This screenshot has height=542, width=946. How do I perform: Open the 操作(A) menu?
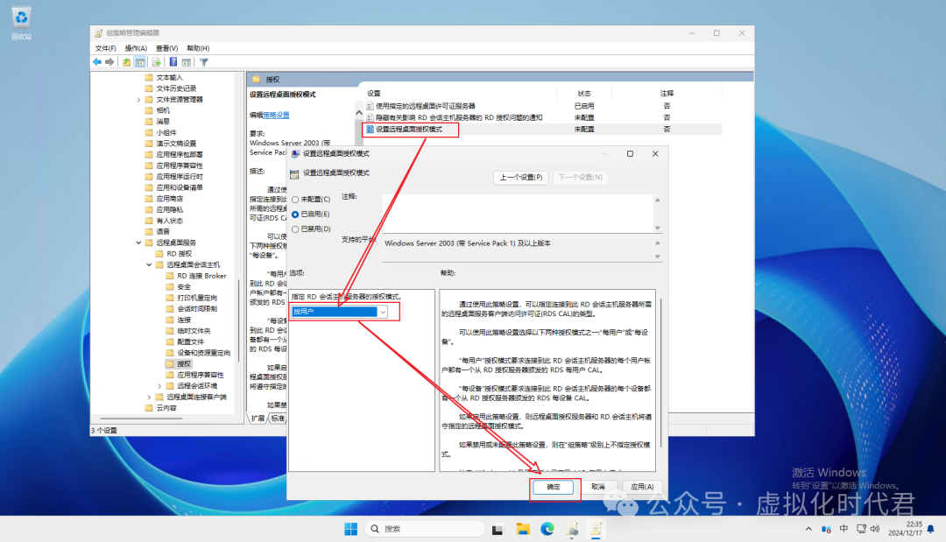click(136, 48)
